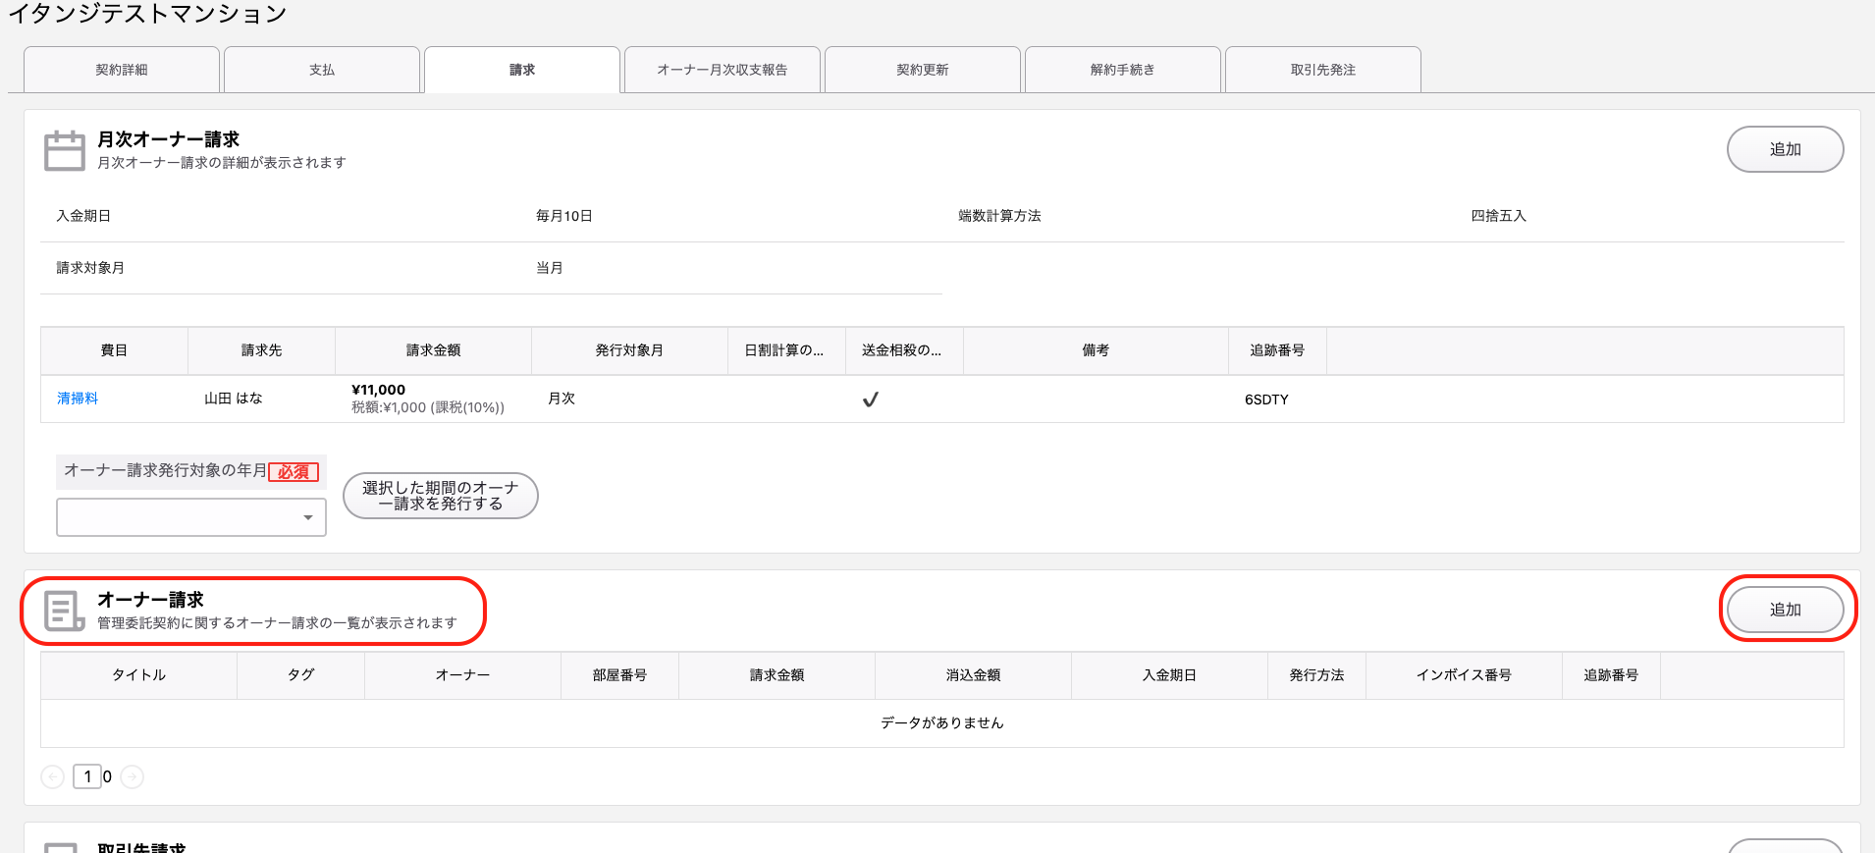Click the 当月 value for 請求対象月
Screen dimensions: 1875x853
550,268
